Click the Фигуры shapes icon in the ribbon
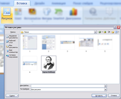The width and height of the screenshot is (121, 99). coord(47,12)
